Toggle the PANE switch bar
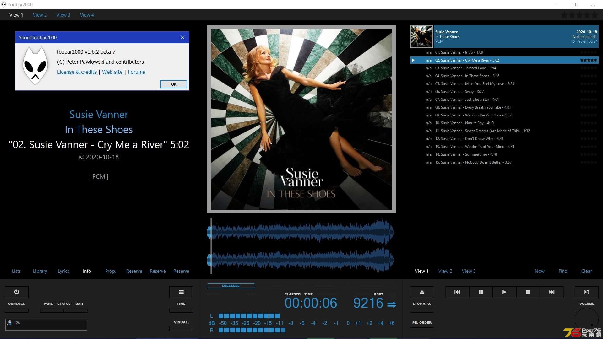The image size is (603, 339). pos(52,311)
